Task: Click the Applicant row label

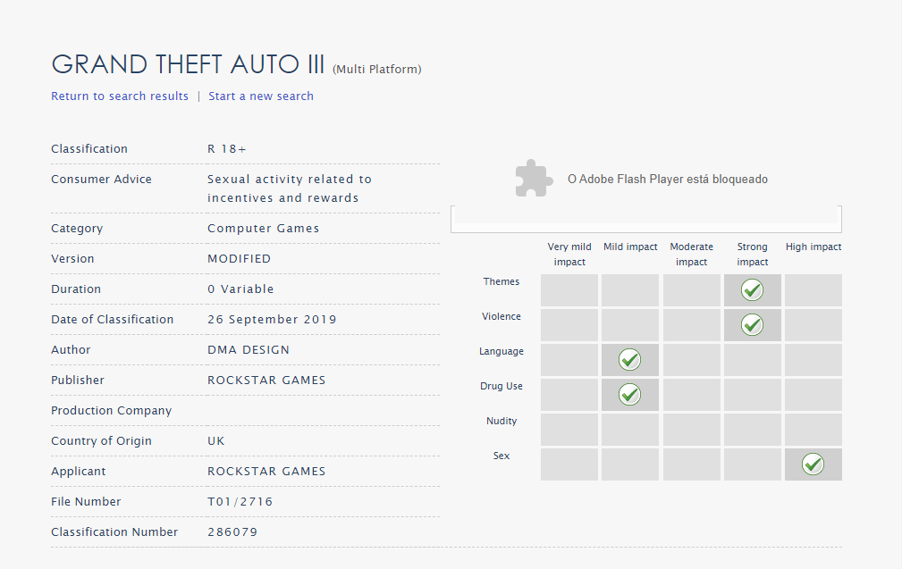Action: coord(79,472)
